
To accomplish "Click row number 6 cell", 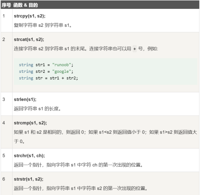I will 6,183.
